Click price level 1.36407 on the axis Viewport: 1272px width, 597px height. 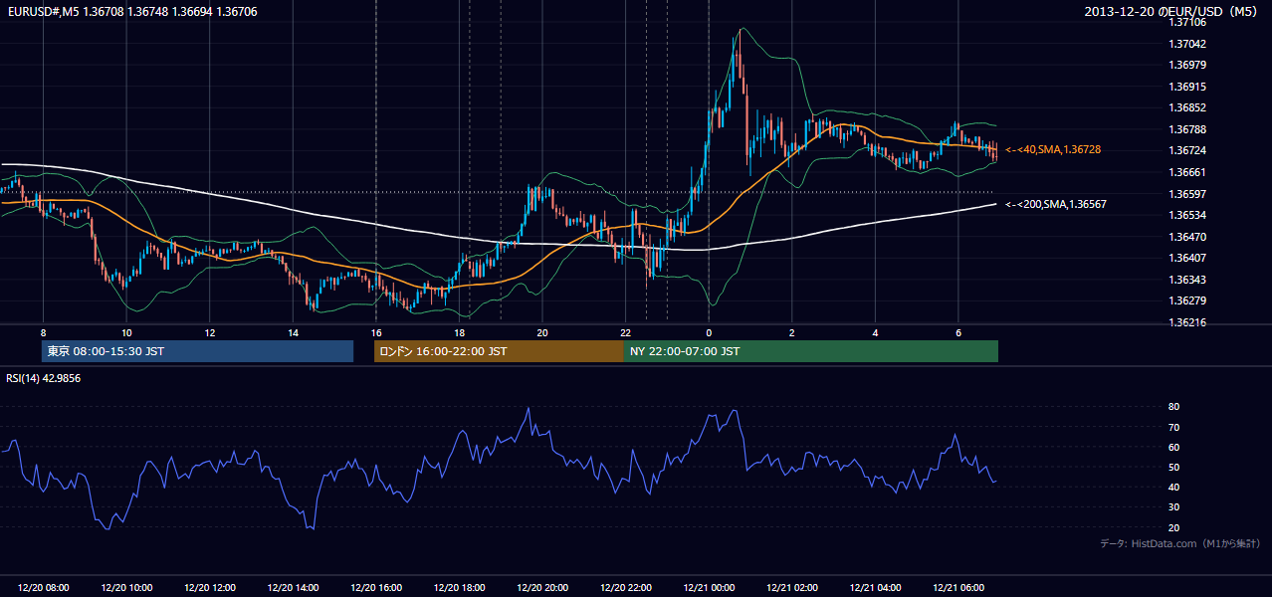[x=1189, y=258]
